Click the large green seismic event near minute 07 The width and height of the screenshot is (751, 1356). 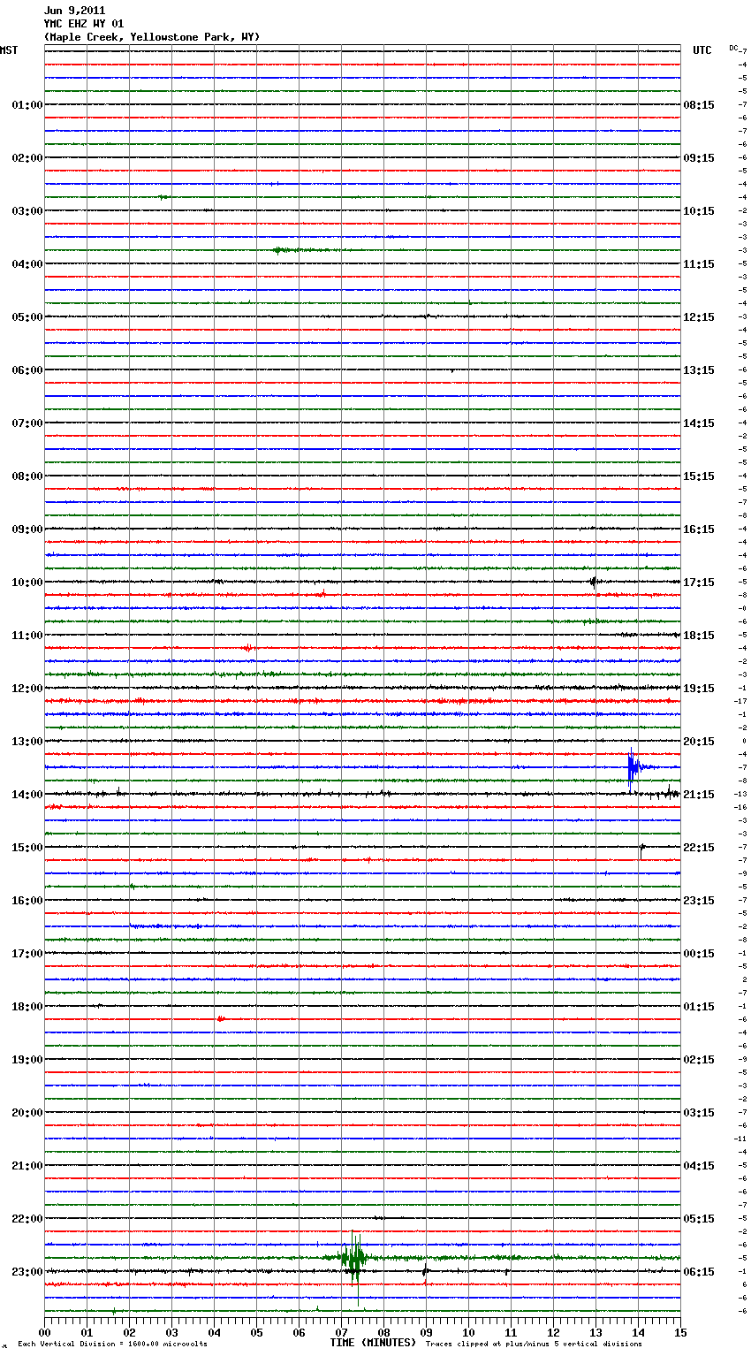pyautogui.click(x=353, y=1258)
